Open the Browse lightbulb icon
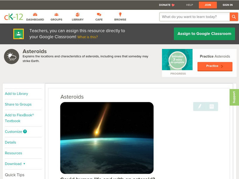 120,14
